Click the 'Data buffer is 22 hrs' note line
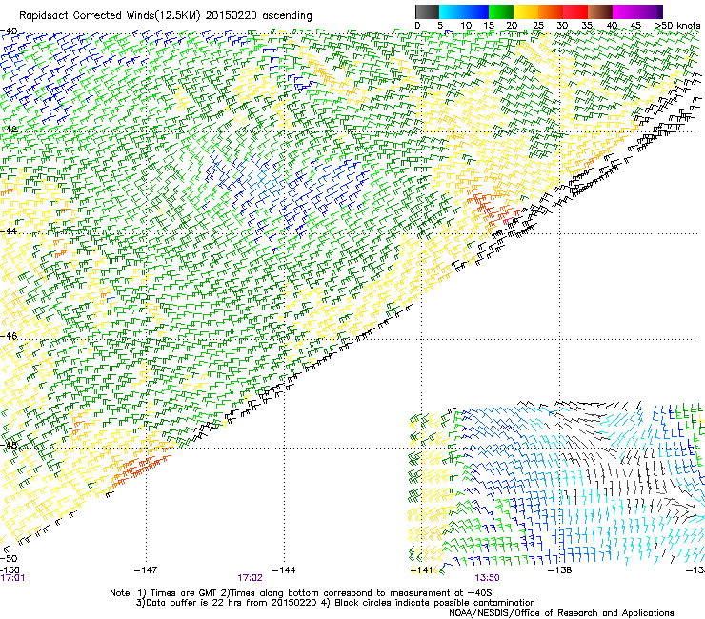 pos(335,603)
